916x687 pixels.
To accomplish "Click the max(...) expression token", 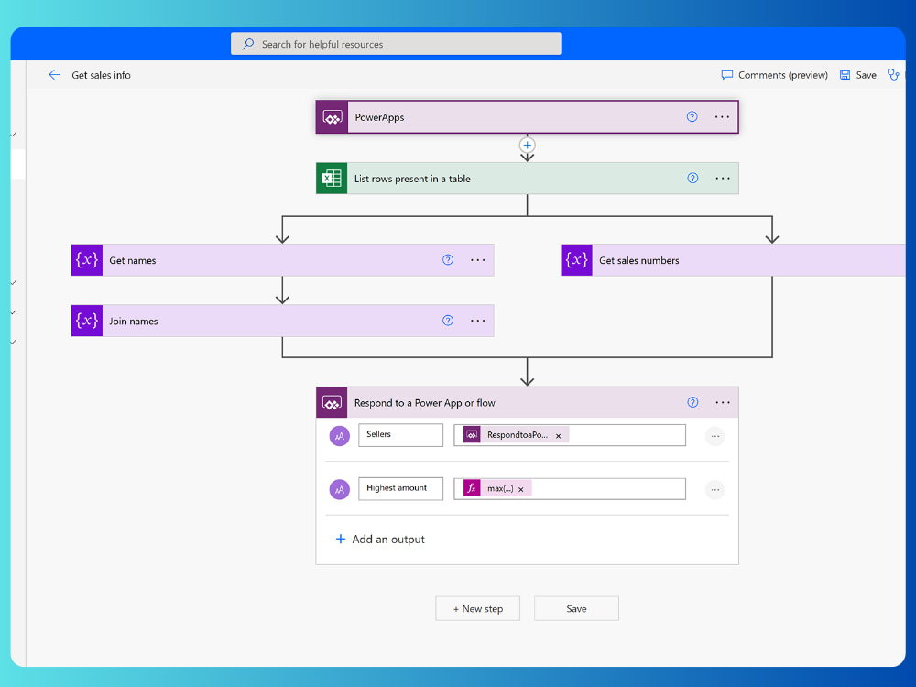I will point(496,488).
